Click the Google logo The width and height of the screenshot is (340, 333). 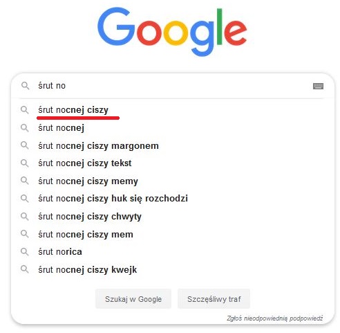(x=172, y=32)
